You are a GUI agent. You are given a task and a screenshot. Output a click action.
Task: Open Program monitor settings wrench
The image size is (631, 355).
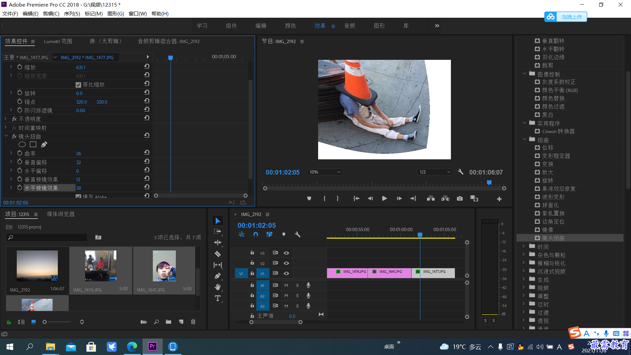tap(461, 172)
